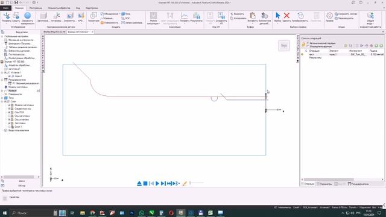Screen dimensions: 386x217
Task: Click the Curves (Кривые) create icon
Action: coord(102,18)
